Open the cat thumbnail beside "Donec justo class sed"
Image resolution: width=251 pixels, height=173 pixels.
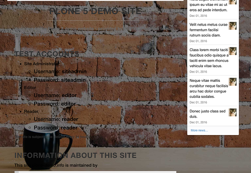(x=232, y=112)
